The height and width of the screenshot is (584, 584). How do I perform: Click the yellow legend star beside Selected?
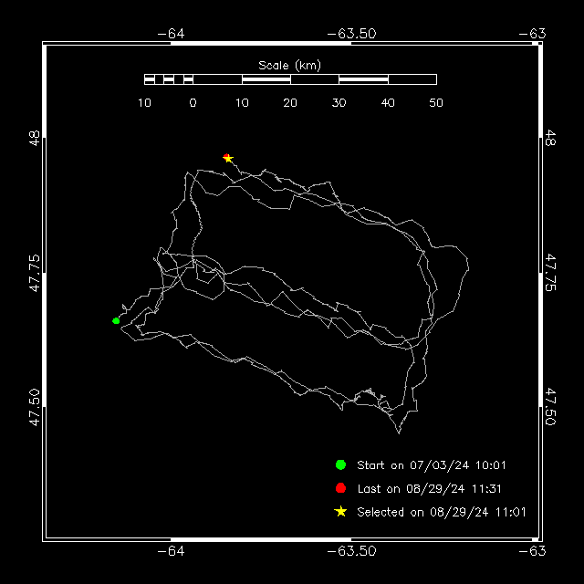340,512
